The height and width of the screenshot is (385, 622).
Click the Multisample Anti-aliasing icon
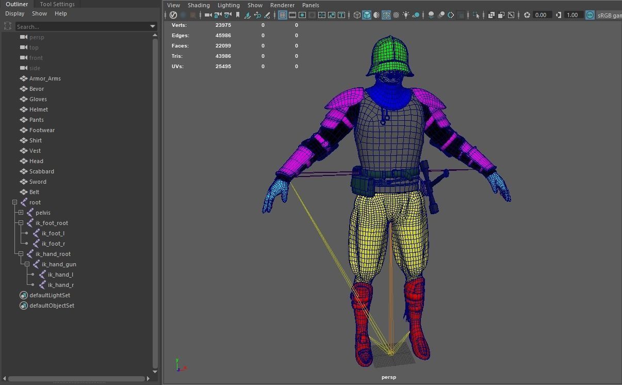pos(451,15)
